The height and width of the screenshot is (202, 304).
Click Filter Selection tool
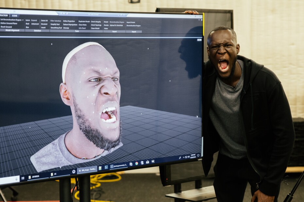coord(56,21)
